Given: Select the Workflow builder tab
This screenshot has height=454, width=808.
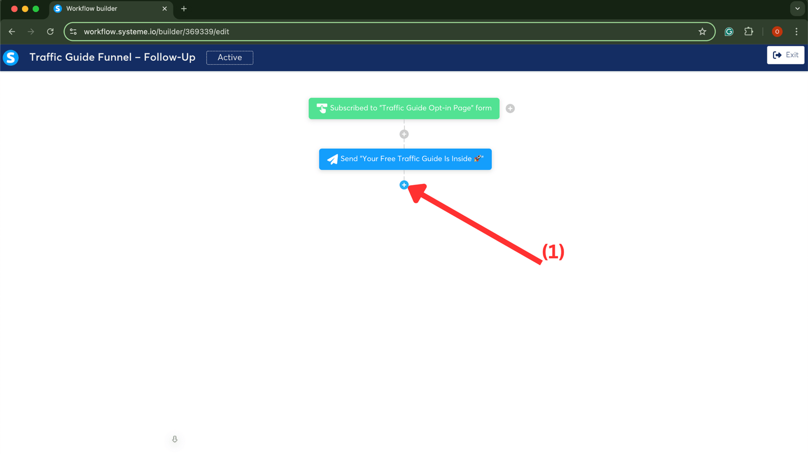Looking at the screenshot, I should coord(110,9).
